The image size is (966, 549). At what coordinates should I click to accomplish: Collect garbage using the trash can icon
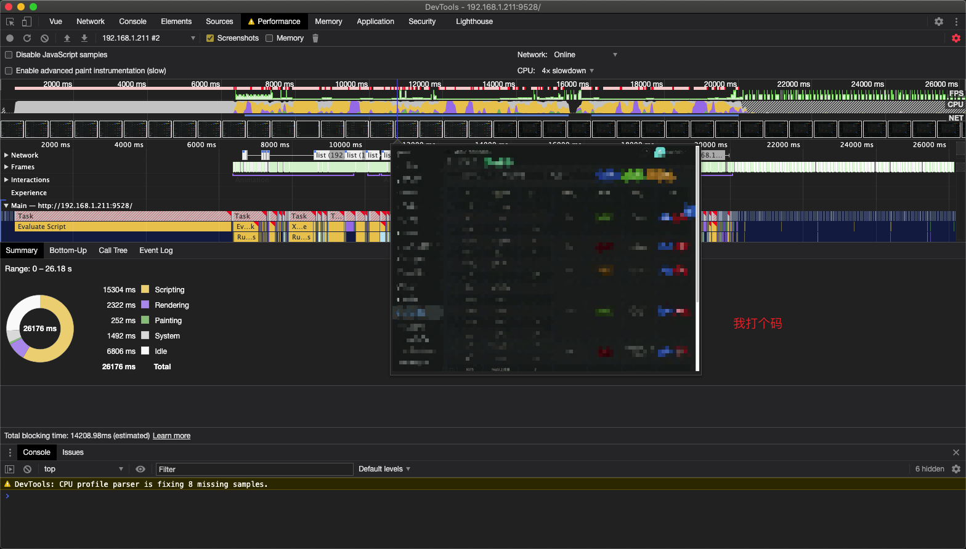coord(315,38)
